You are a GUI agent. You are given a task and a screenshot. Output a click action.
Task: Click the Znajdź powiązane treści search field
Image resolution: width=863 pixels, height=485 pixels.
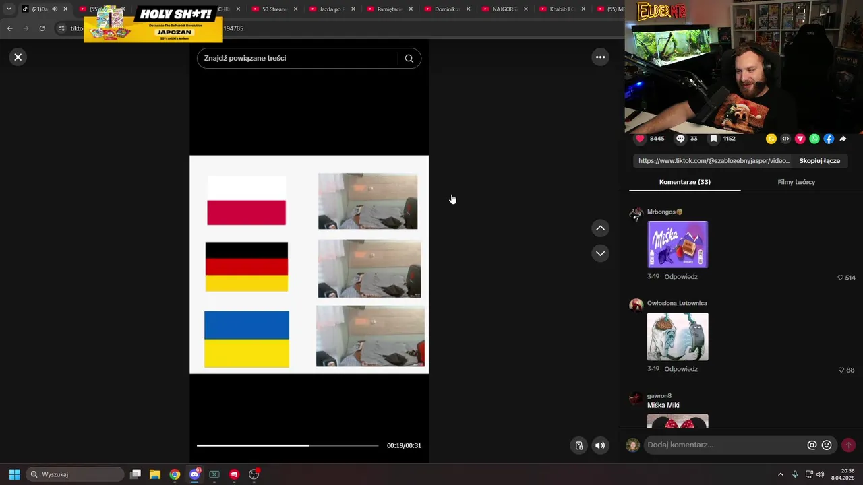click(300, 58)
